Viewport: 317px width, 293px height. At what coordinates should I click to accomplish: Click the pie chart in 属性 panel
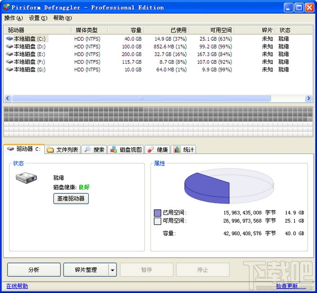click(229, 186)
